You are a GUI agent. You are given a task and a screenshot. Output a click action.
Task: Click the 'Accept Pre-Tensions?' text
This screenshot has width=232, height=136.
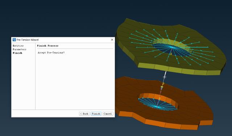(x=51, y=52)
